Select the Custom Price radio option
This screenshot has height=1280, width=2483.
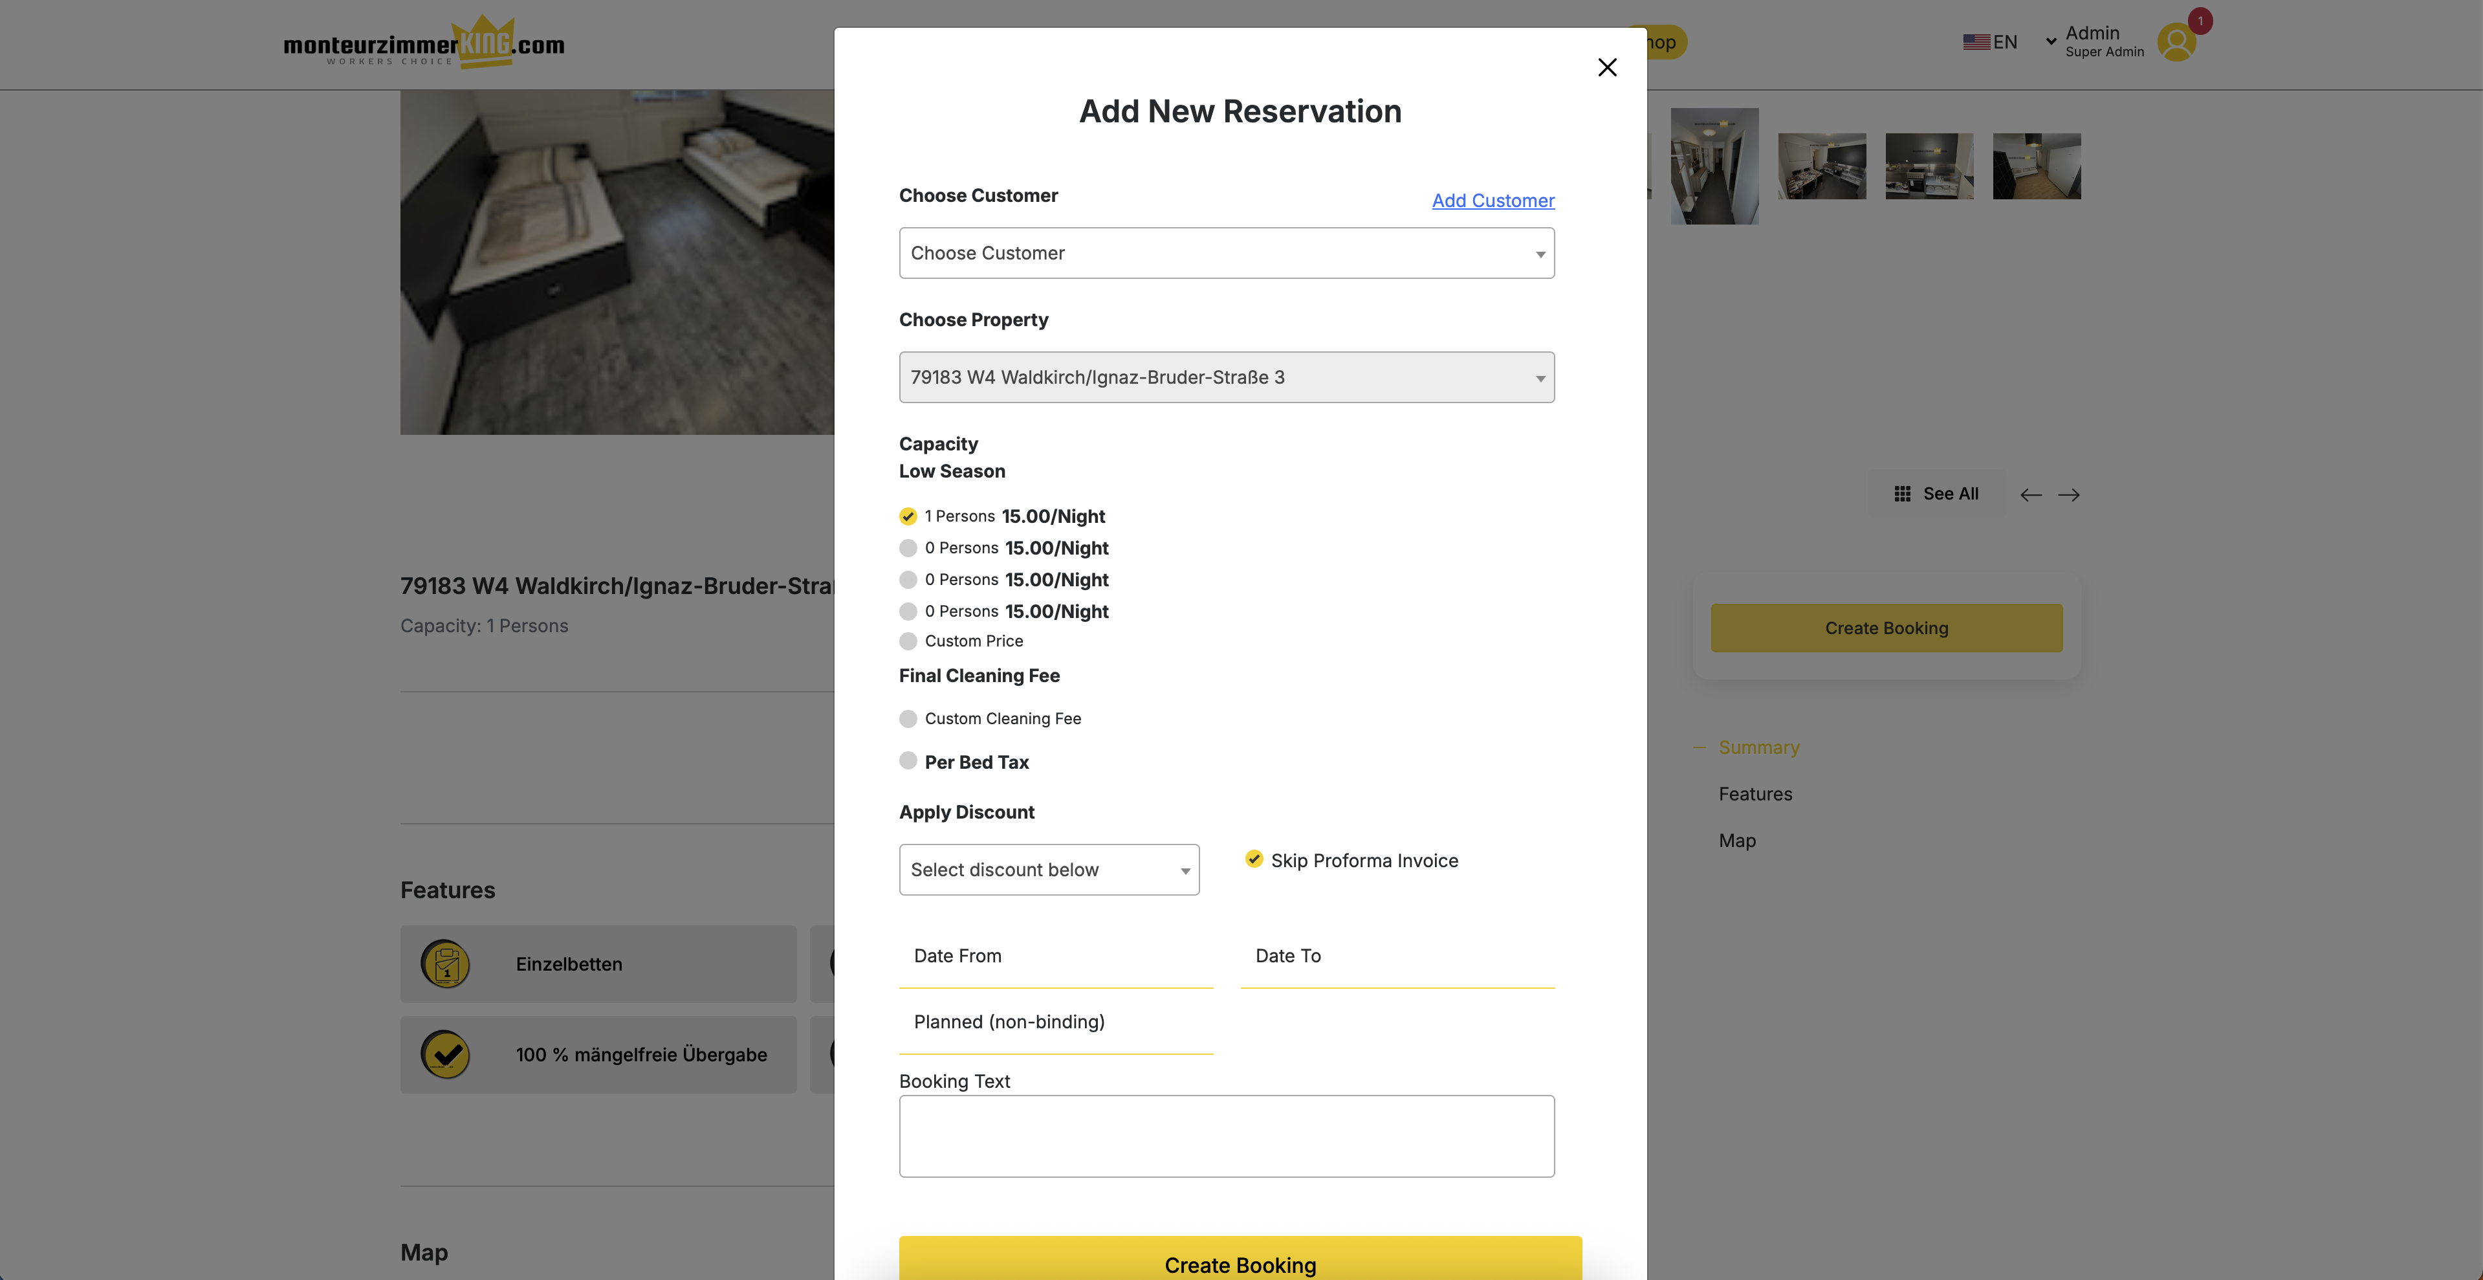point(908,641)
